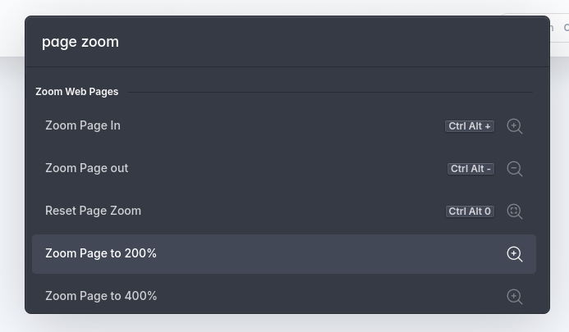The width and height of the screenshot is (569, 332).
Task: Choose the Zoom Page out command
Action: coord(284,169)
